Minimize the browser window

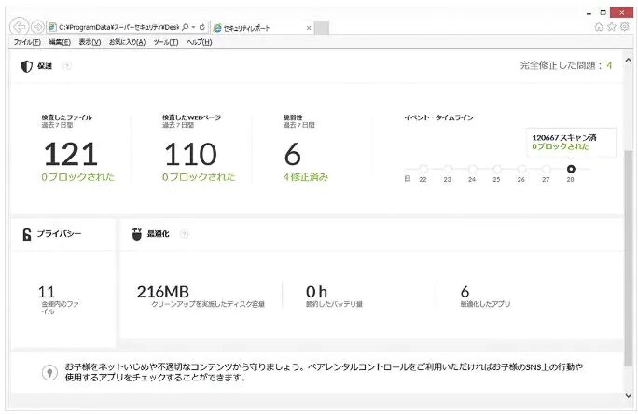(589, 13)
